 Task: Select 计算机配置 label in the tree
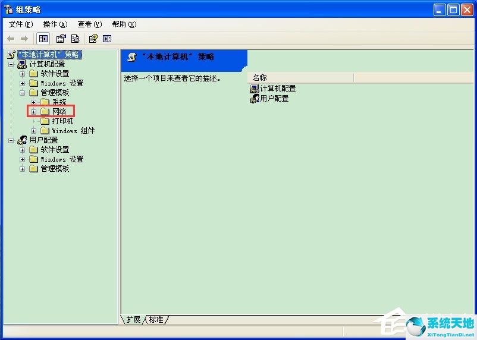point(47,64)
